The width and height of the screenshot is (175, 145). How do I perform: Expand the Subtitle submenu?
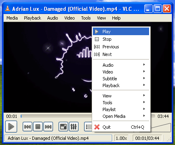121,79
